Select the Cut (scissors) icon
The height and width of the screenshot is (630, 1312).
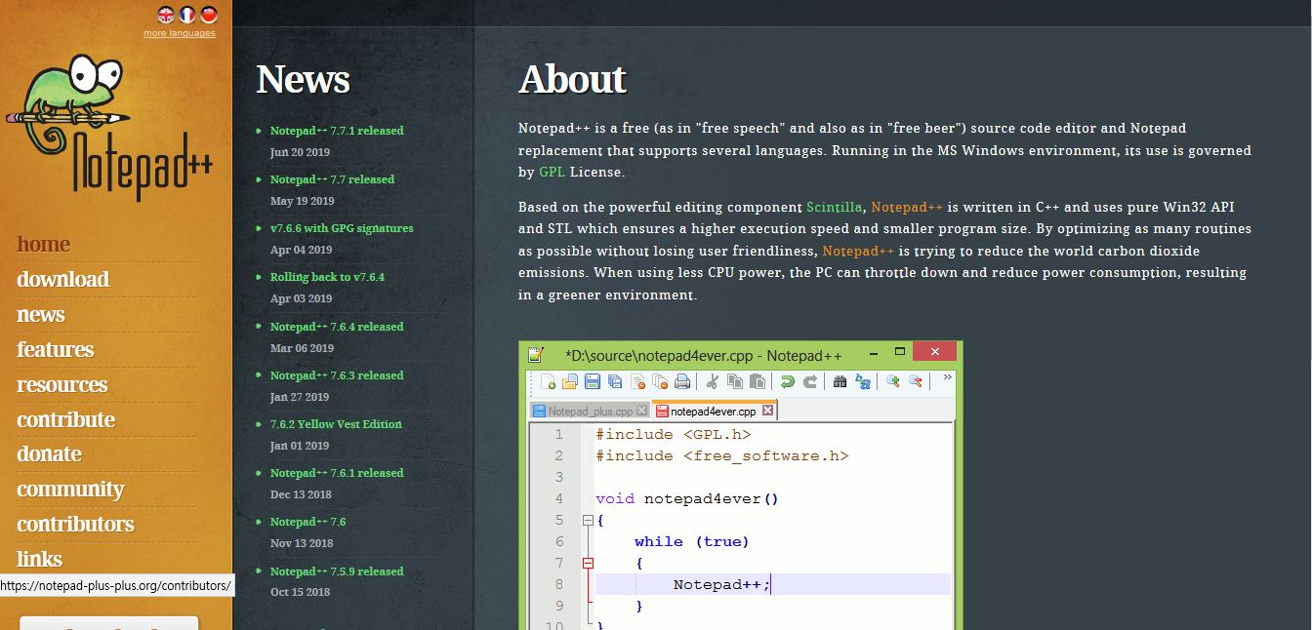[712, 383]
